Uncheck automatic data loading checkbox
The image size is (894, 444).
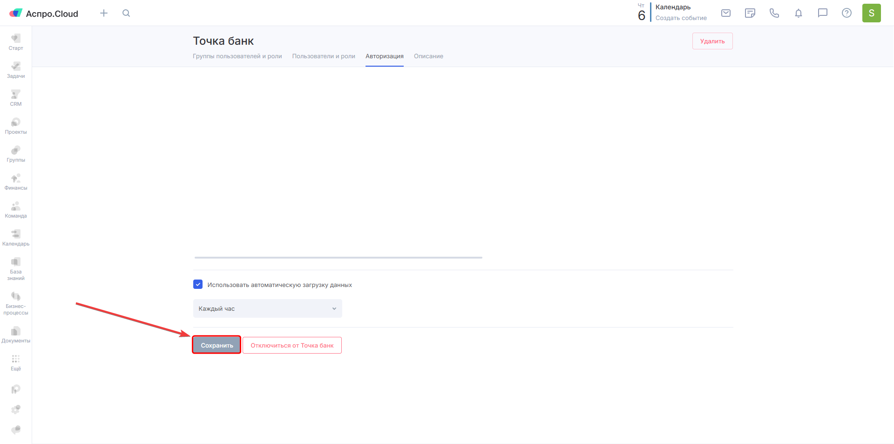click(x=198, y=284)
